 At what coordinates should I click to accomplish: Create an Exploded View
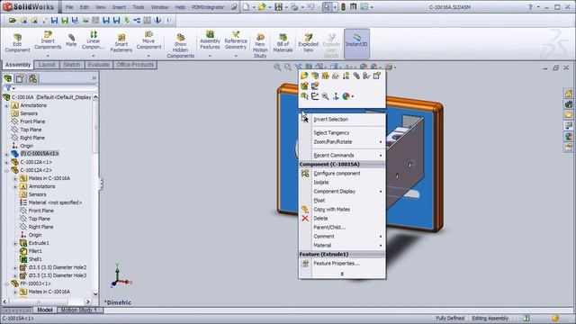coord(308,43)
